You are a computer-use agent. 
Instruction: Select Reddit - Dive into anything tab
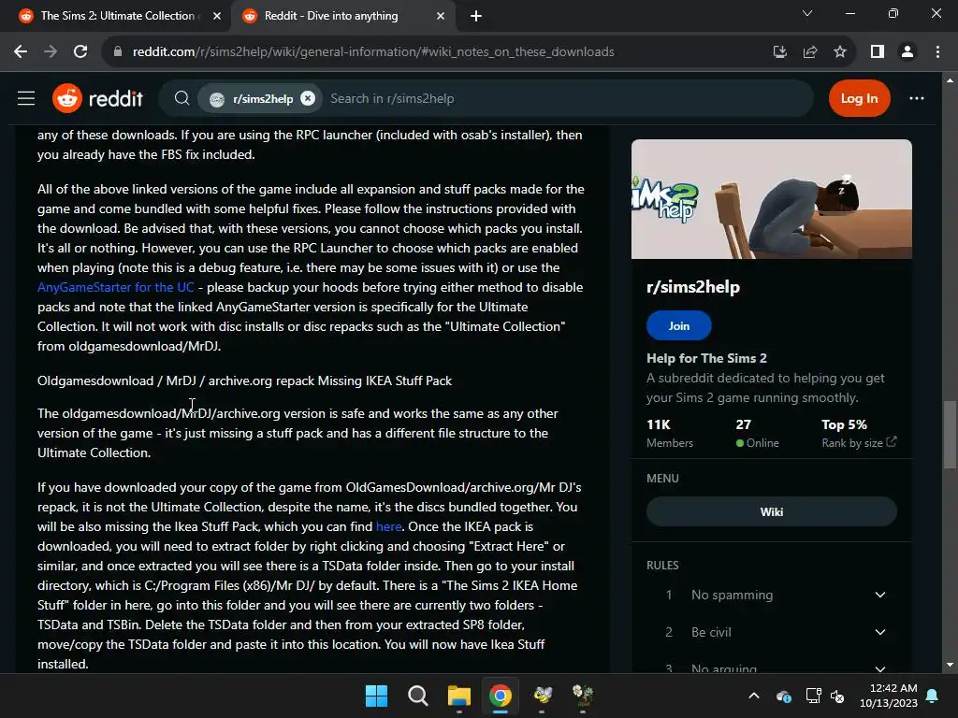point(342,16)
